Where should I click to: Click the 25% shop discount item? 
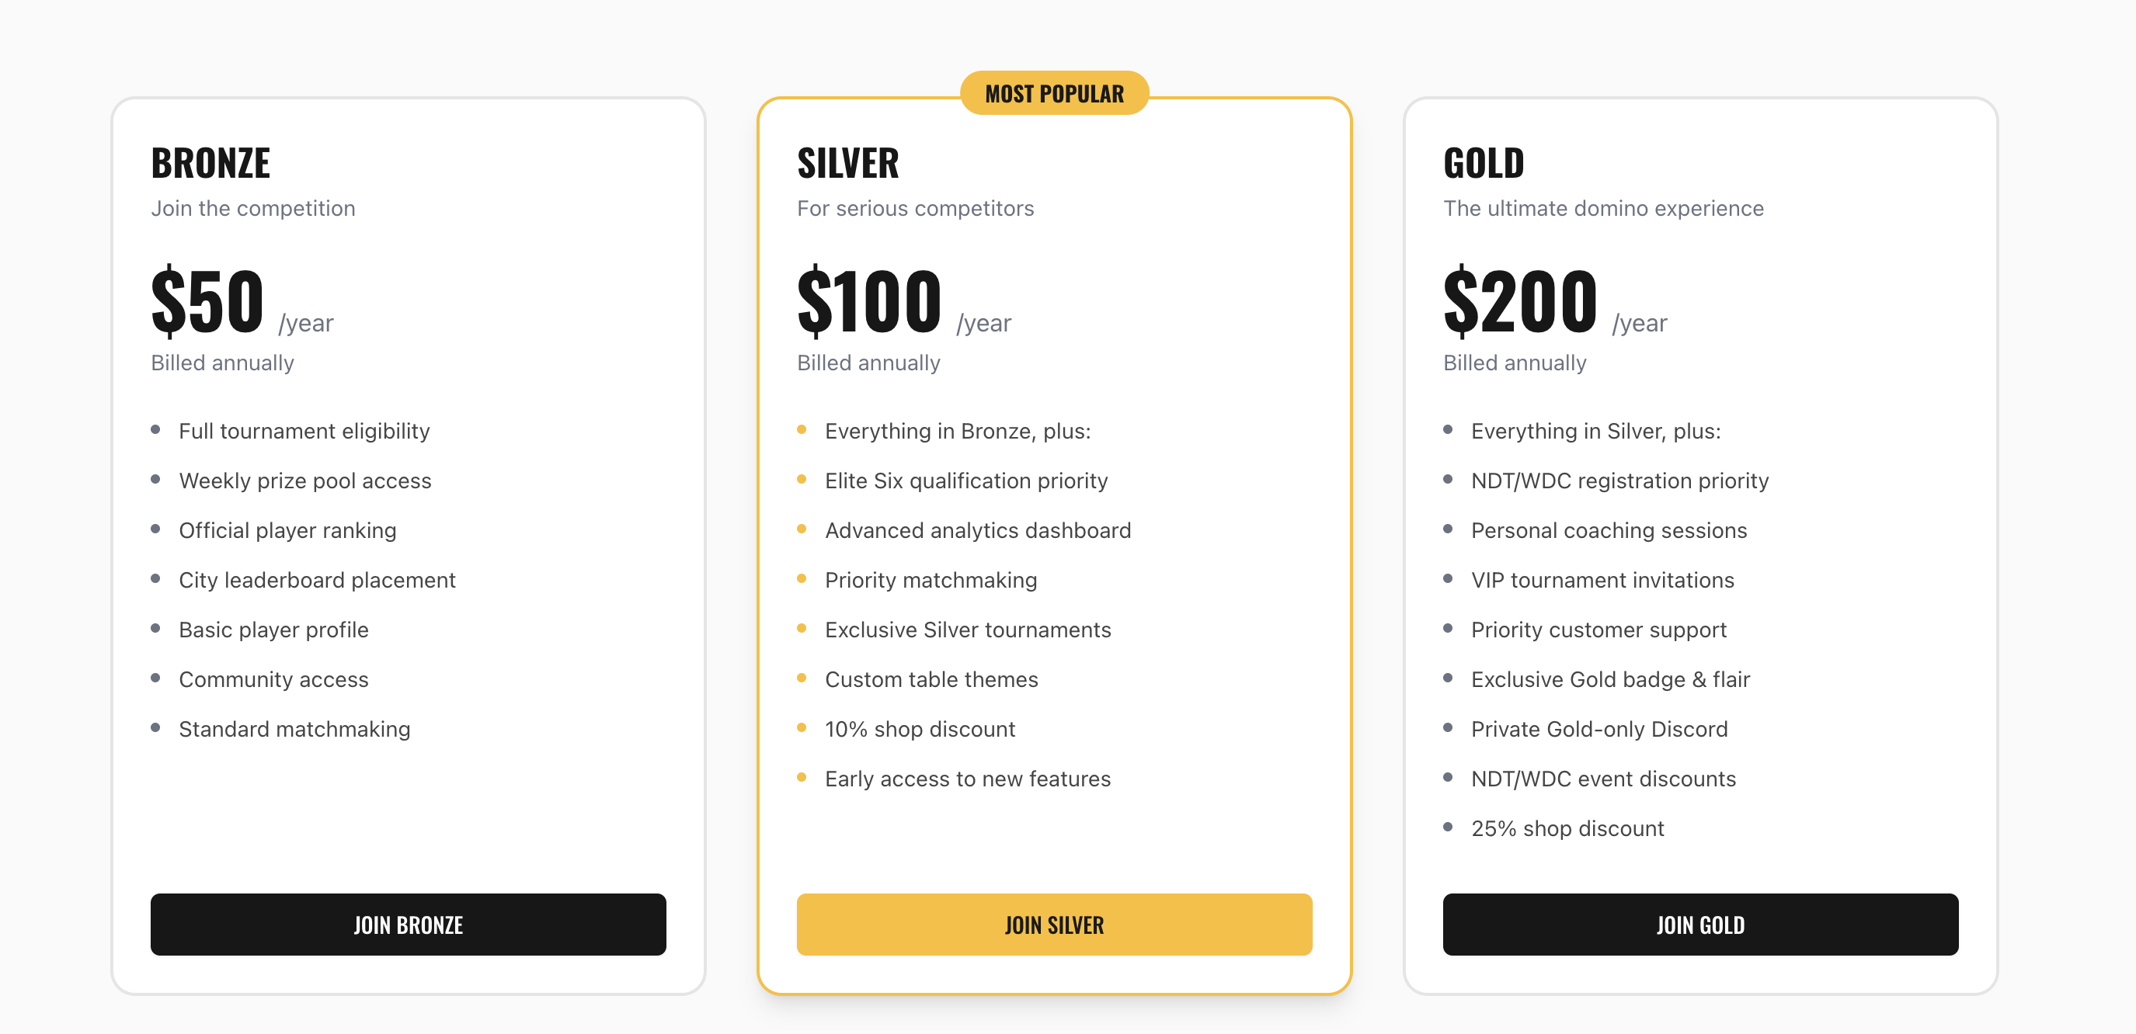1567,828
